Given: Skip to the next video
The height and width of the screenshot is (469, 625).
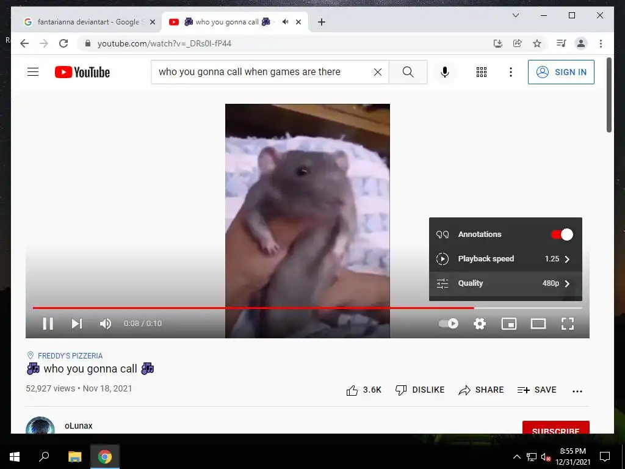Looking at the screenshot, I should pyautogui.click(x=76, y=324).
